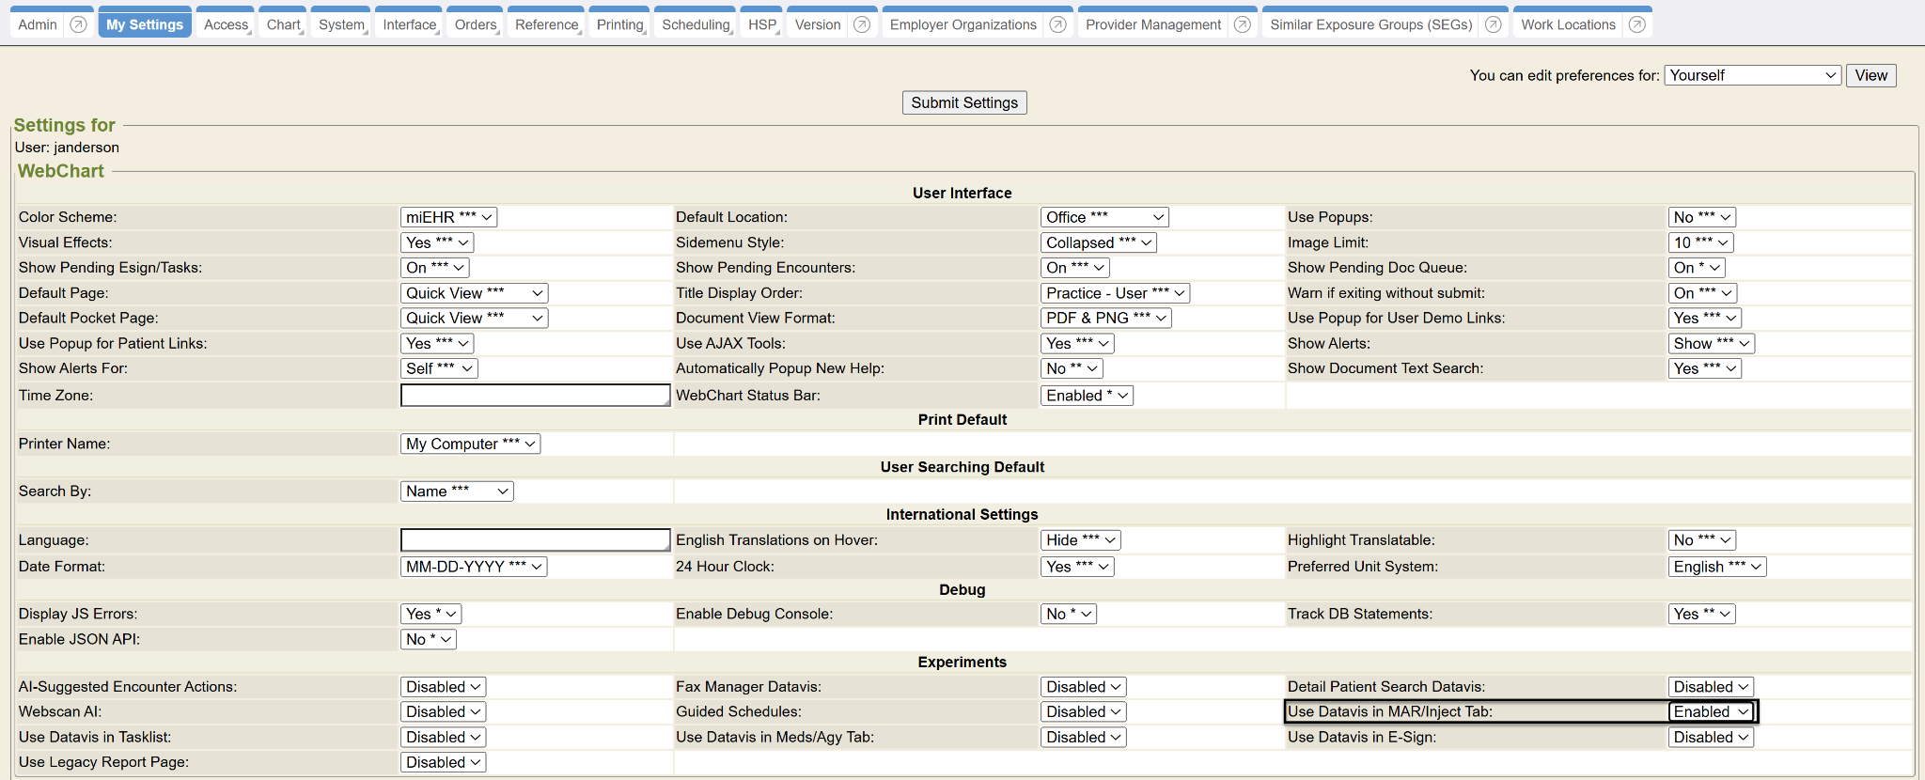Viewport: 1925px width, 780px height.
Task: Click the Time Zone input field
Action: (x=535, y=396)
